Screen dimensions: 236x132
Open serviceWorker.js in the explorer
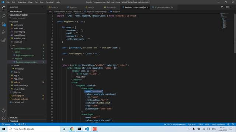21,85
